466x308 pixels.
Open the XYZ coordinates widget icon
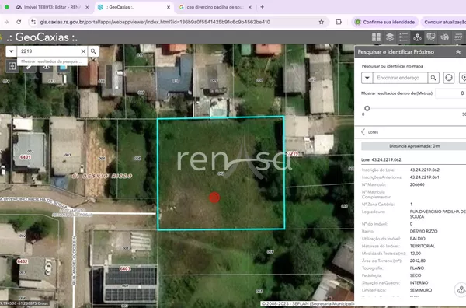458,37
